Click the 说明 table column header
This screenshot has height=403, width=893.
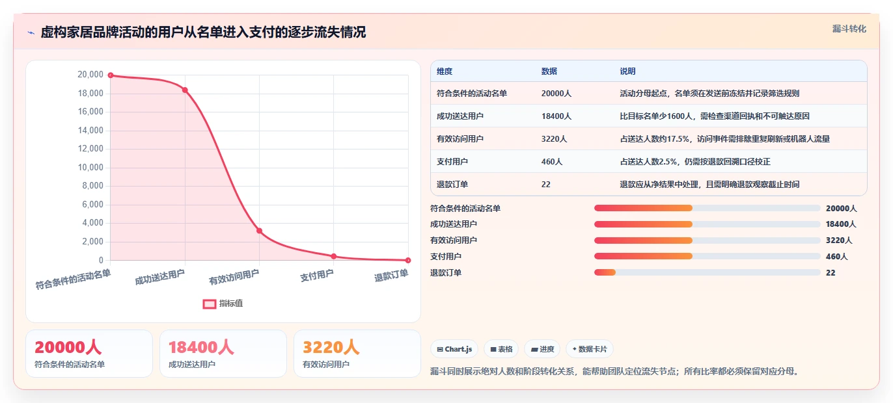(x=627, y=71)
